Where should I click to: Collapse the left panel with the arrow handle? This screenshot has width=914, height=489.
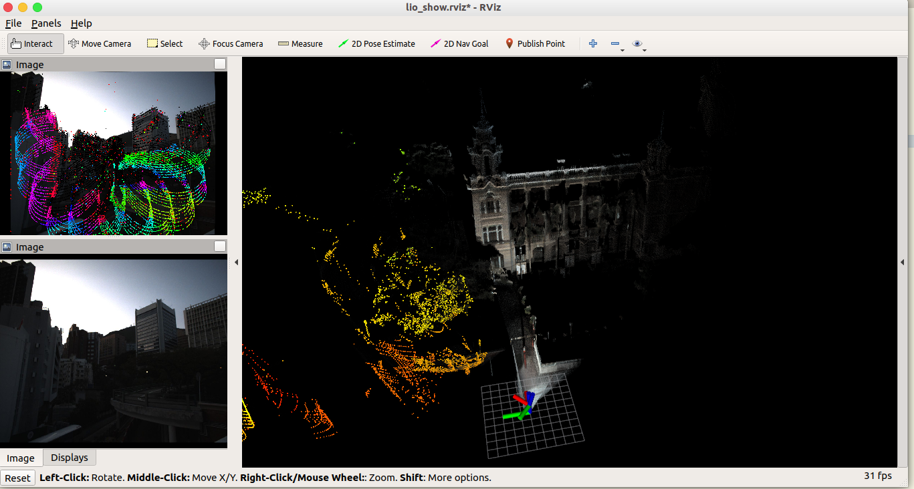236,263
